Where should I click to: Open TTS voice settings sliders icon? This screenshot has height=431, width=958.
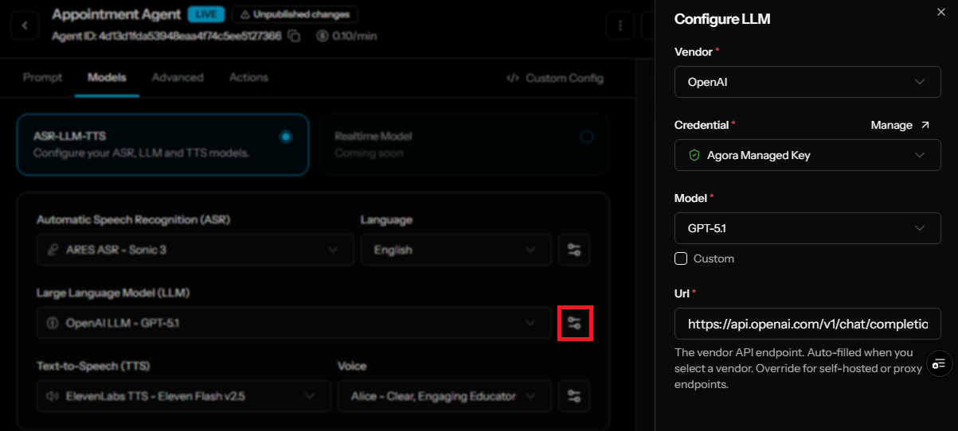(x=574, y=396)
